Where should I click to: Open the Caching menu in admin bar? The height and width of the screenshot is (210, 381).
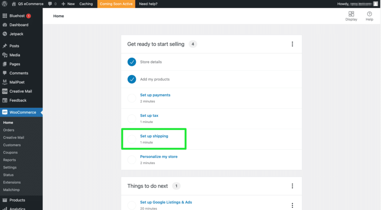point(86,4)
